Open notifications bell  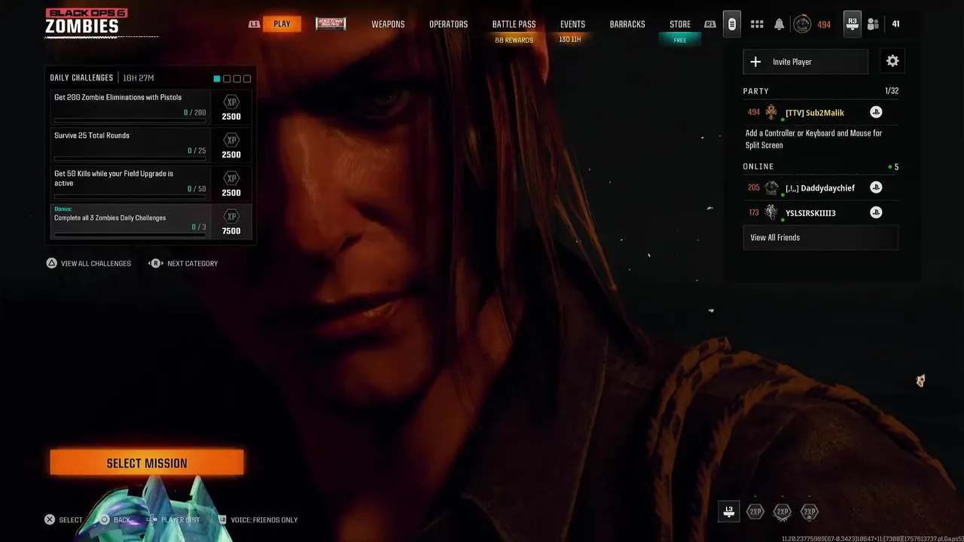(x=779, y=24)
